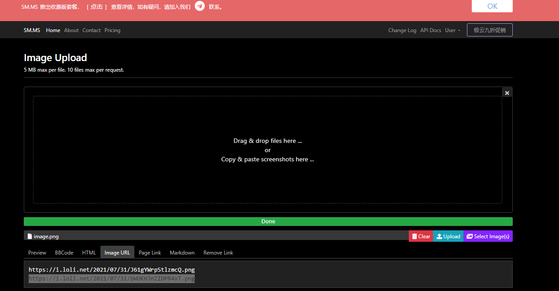559x291 pixels.
Task: Open the Change Log link
Action: pos(402,30)
